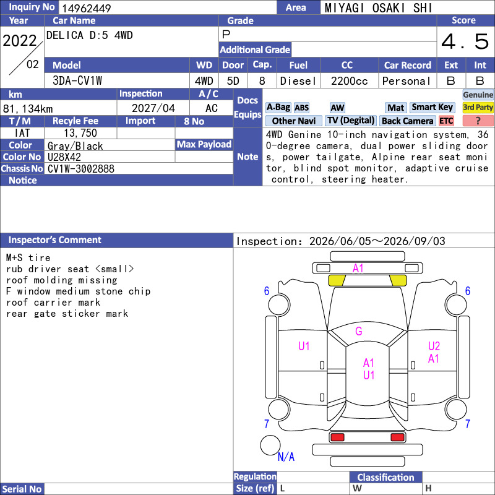Click the fuel value Diesel
Screen dimensions: 495x495
[298, 81]
